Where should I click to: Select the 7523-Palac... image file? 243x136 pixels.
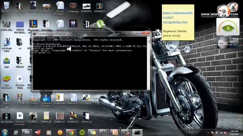pyautogui.click(x=33, y=99)
